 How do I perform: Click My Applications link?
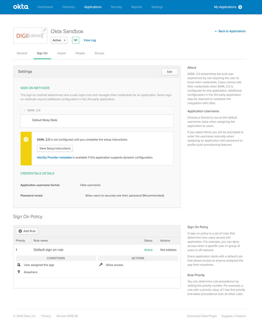(x=225, y=7)
